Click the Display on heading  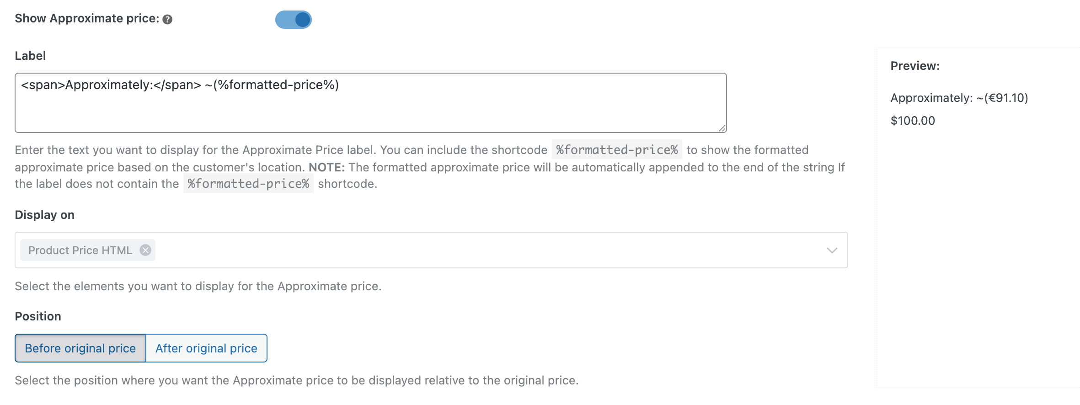(44, 215)
